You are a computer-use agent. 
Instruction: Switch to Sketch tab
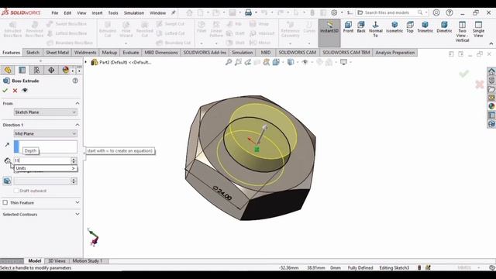[33, 53]
